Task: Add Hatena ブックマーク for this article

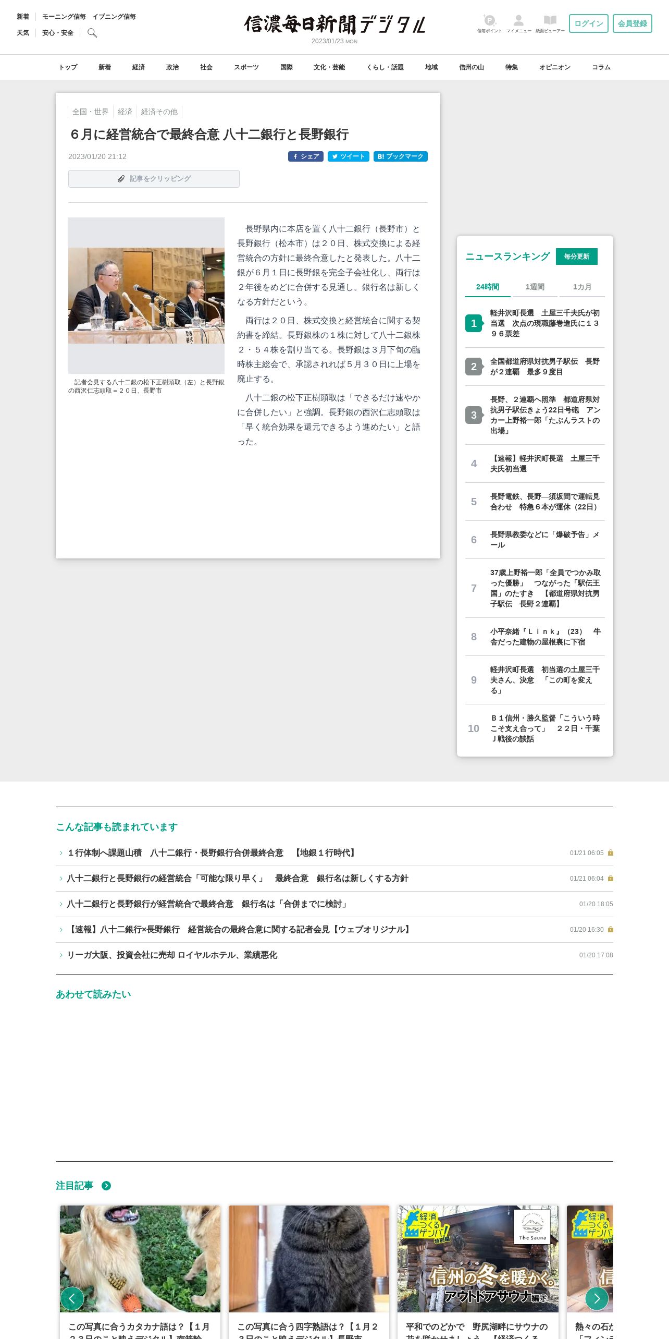Action: (x=401, y=156)
